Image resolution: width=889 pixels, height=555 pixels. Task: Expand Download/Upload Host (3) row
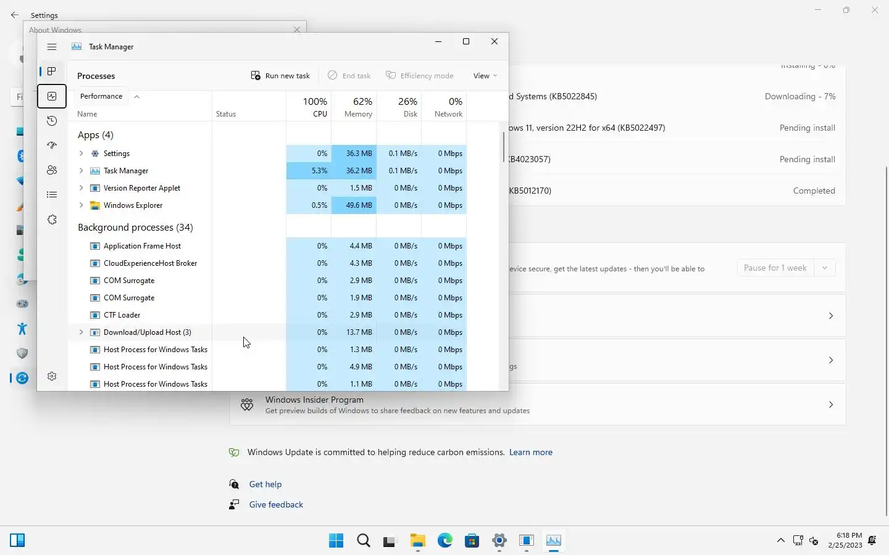pyautogui.click(x=81, y=332)
